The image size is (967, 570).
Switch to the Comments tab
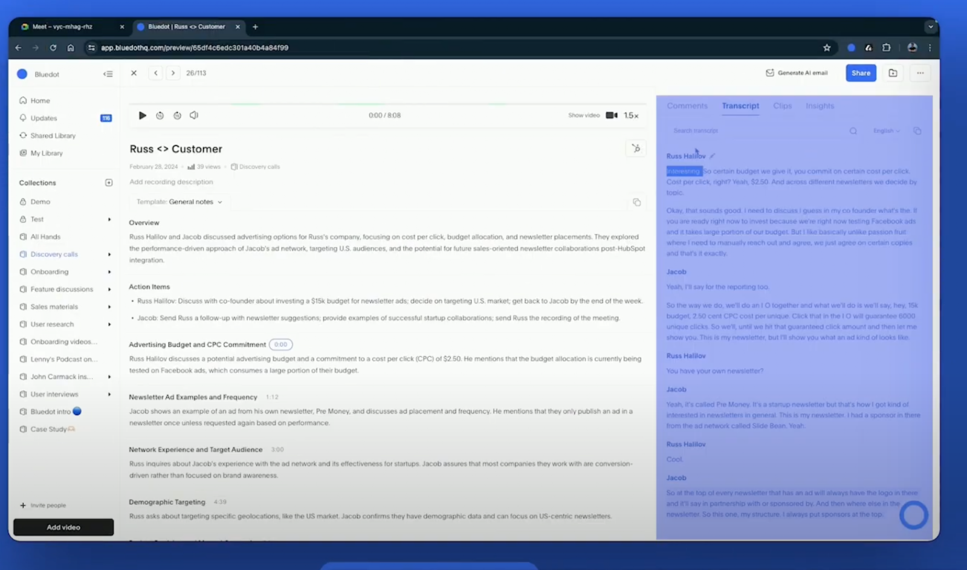click(687, 106)
